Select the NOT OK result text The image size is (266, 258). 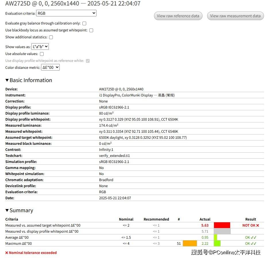[x=250, y=225]
